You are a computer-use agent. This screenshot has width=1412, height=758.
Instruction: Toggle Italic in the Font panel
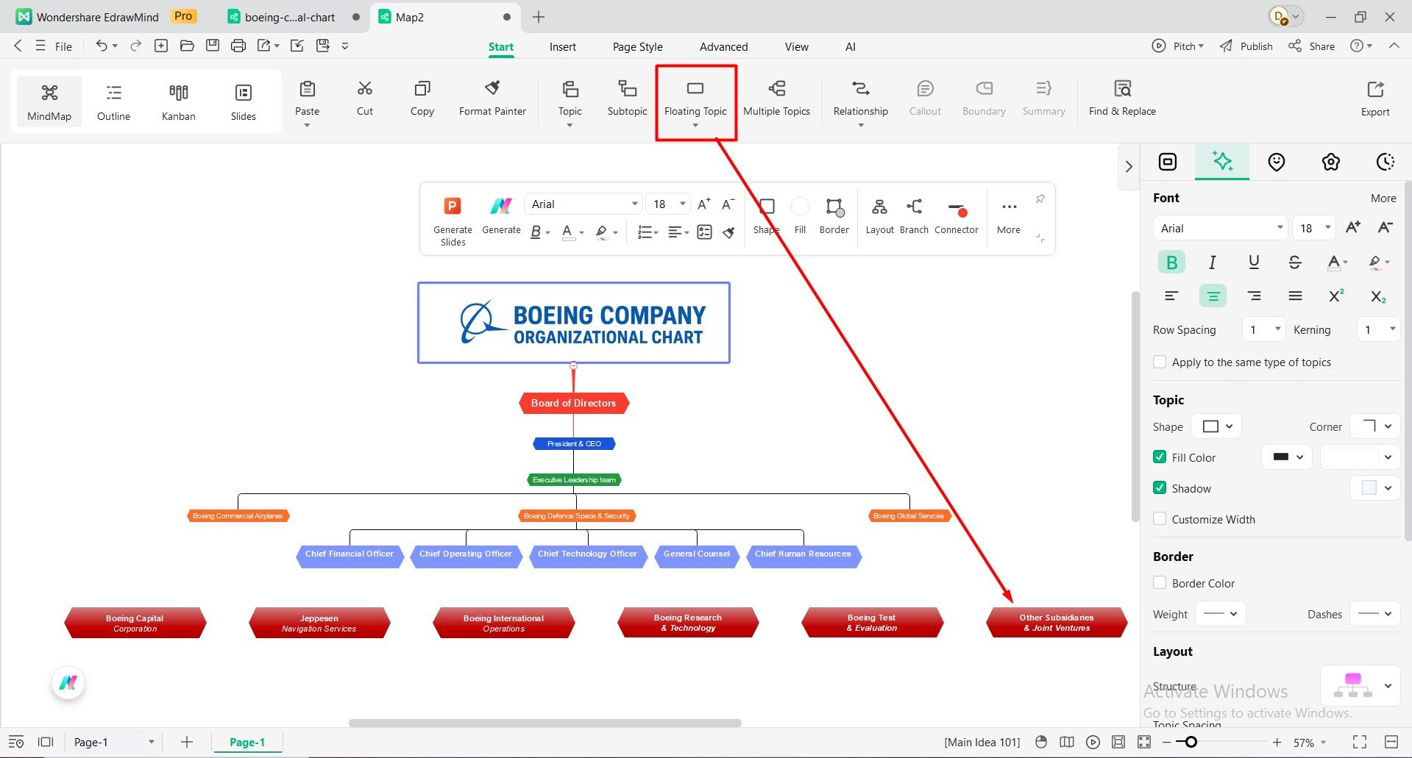click(1213, 262)
